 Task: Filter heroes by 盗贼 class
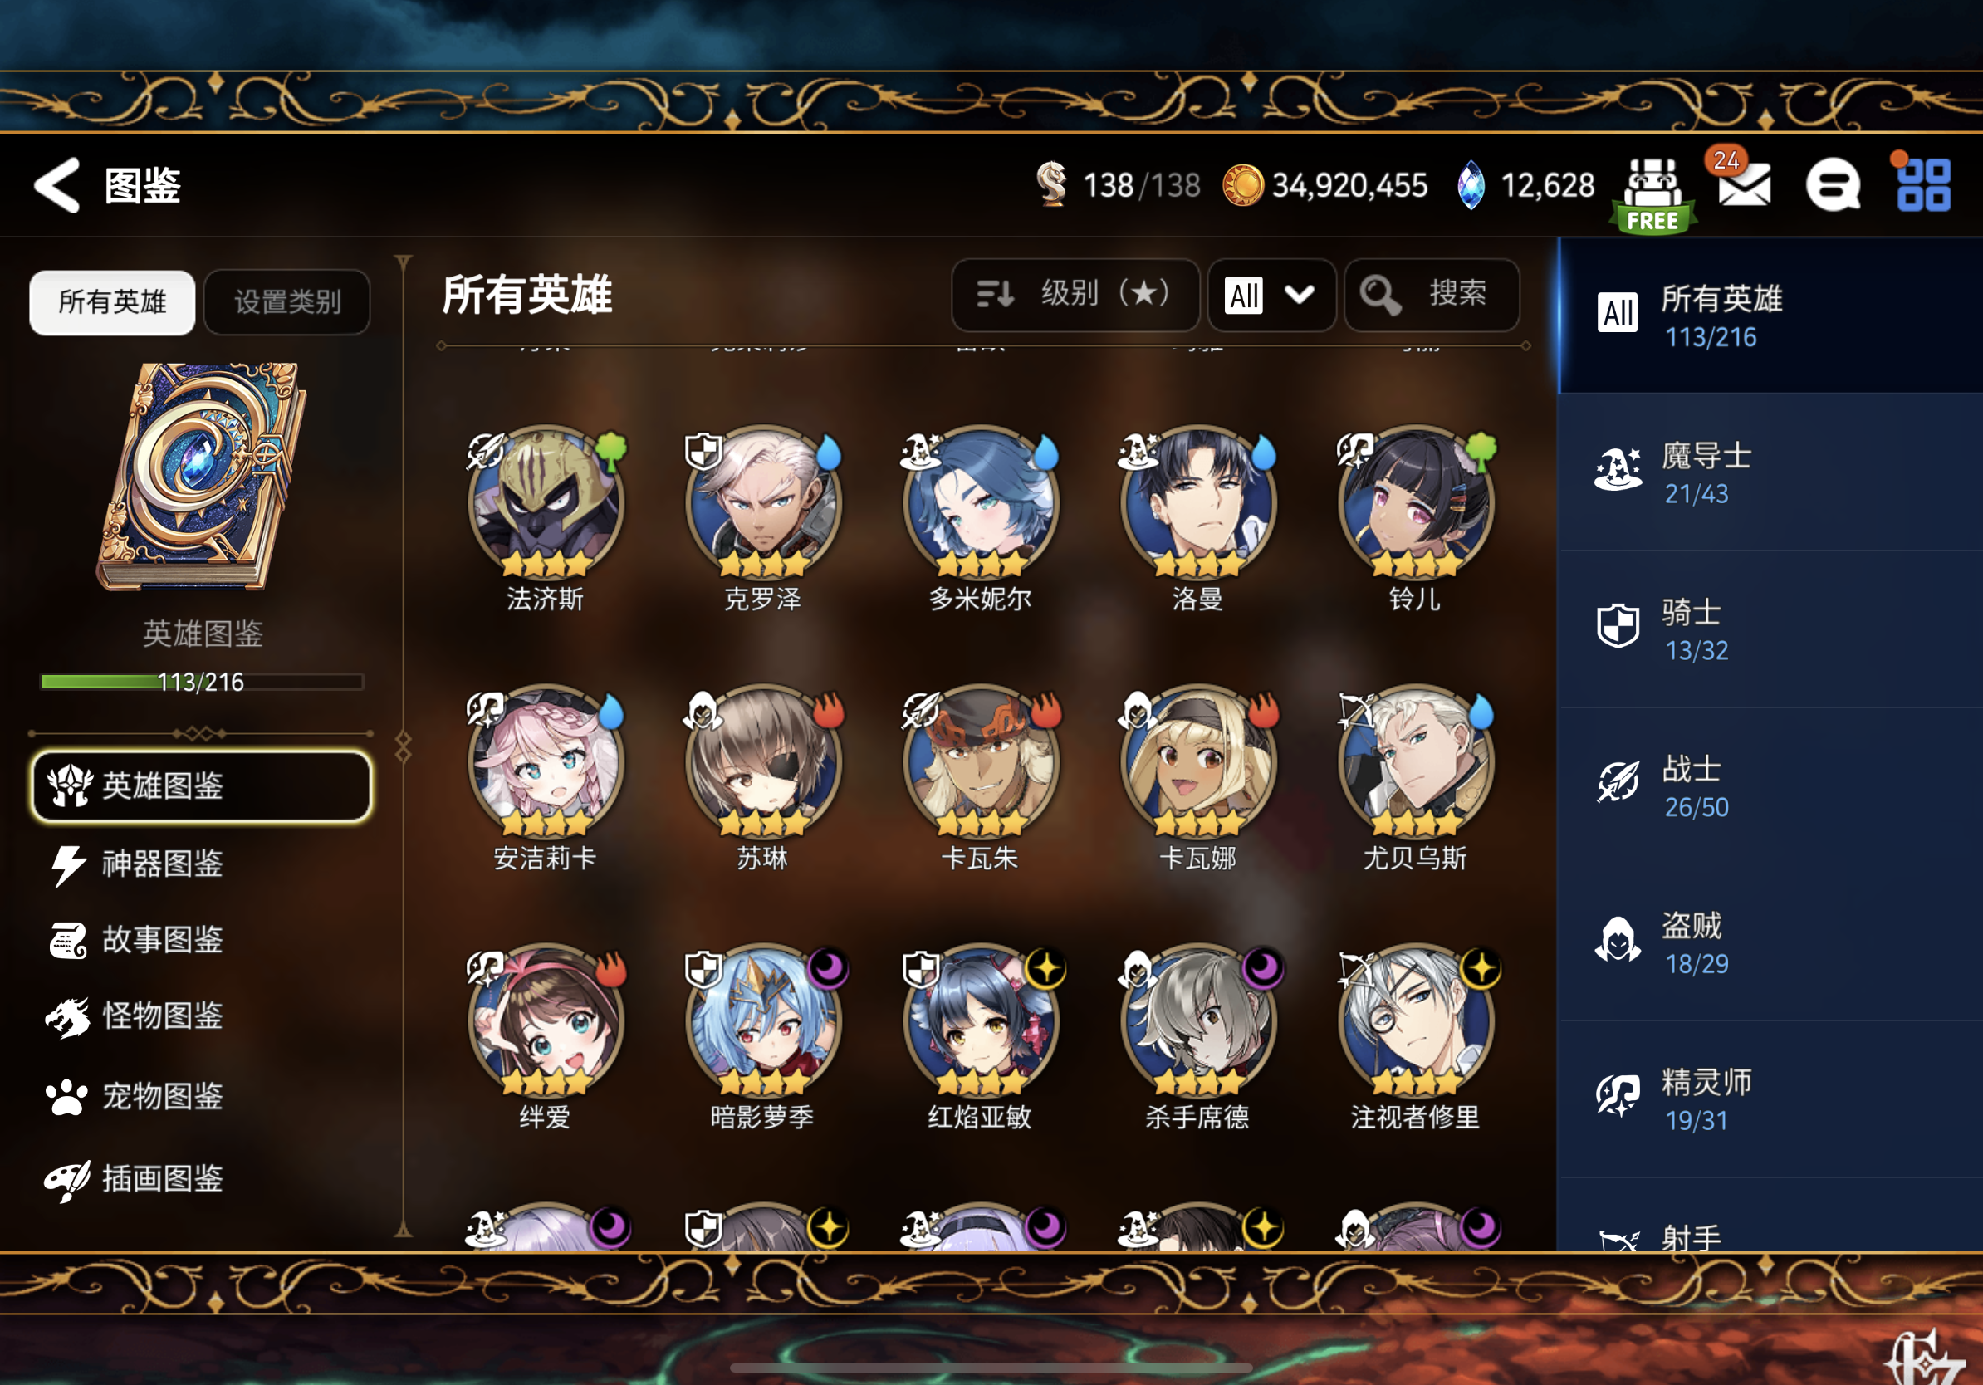(x=1770, y=943)
